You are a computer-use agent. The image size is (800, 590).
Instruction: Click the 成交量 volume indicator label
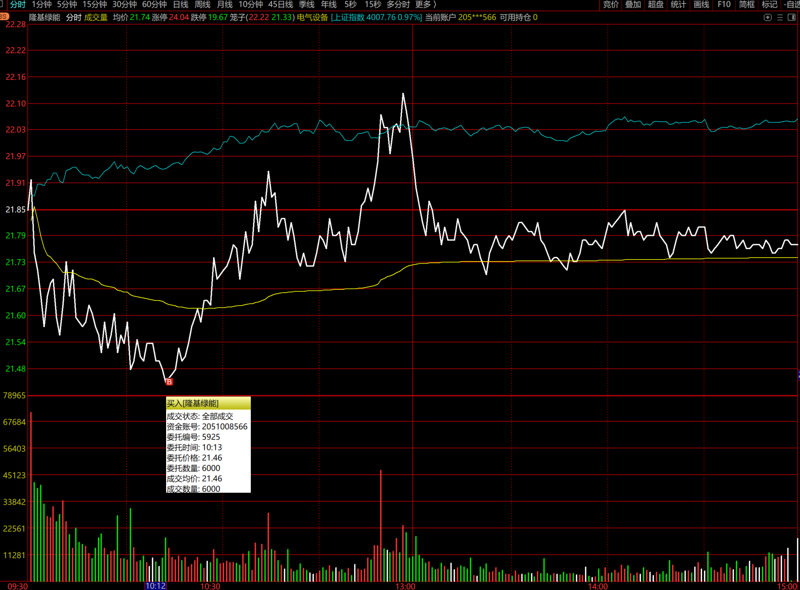[96, 17]
